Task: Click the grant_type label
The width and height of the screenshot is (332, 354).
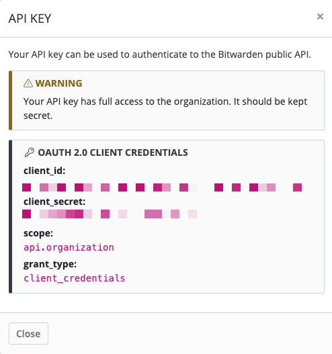Action: [x=50, y=264]
